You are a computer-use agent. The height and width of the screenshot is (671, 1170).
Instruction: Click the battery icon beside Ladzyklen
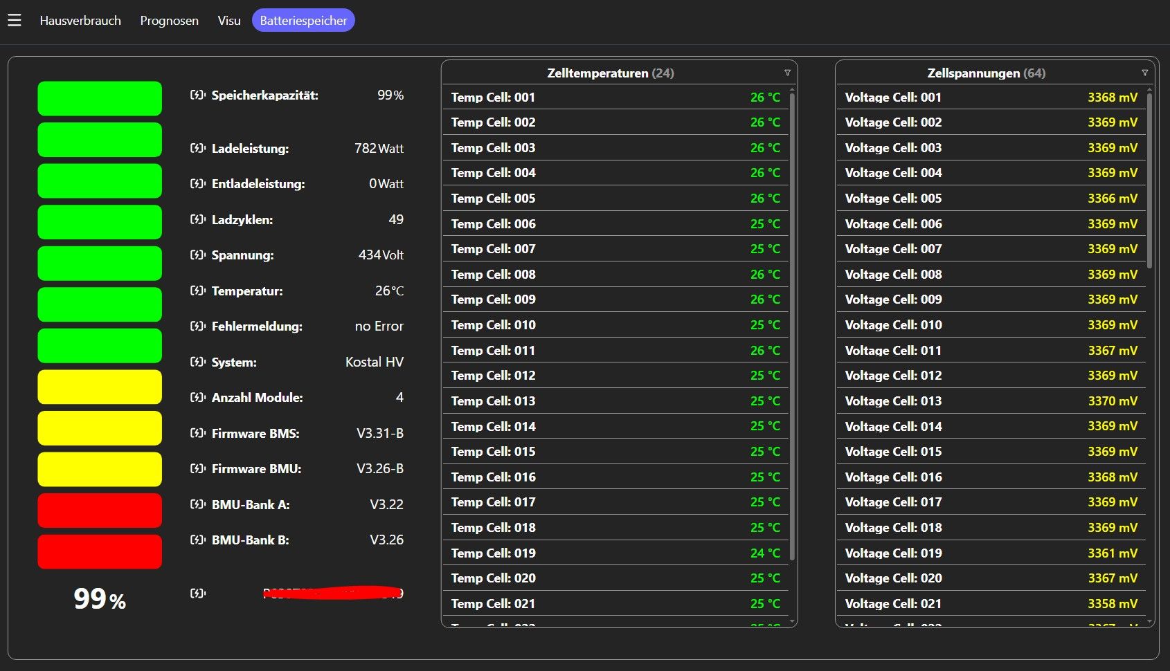click(197, 219)
